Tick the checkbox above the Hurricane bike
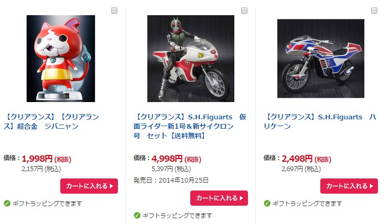389x224 pixels. pos(374,10)
